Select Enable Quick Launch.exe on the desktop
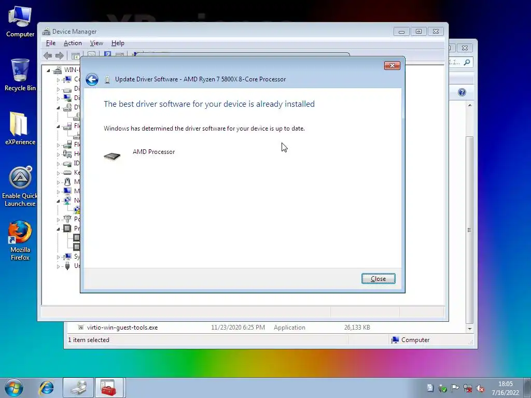 pos(20,187)
